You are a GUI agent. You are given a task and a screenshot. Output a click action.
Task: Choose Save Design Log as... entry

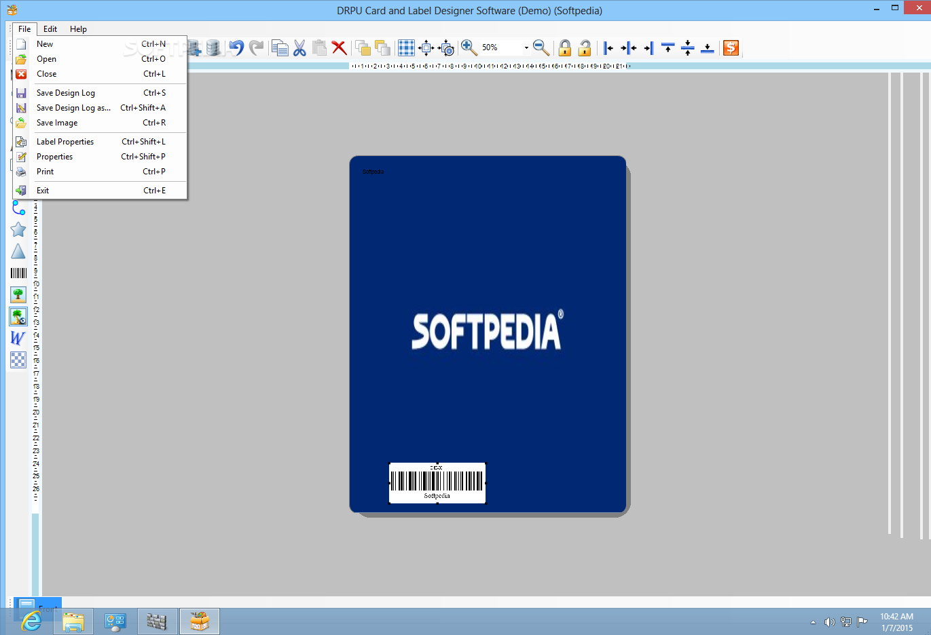pos(100,108)
